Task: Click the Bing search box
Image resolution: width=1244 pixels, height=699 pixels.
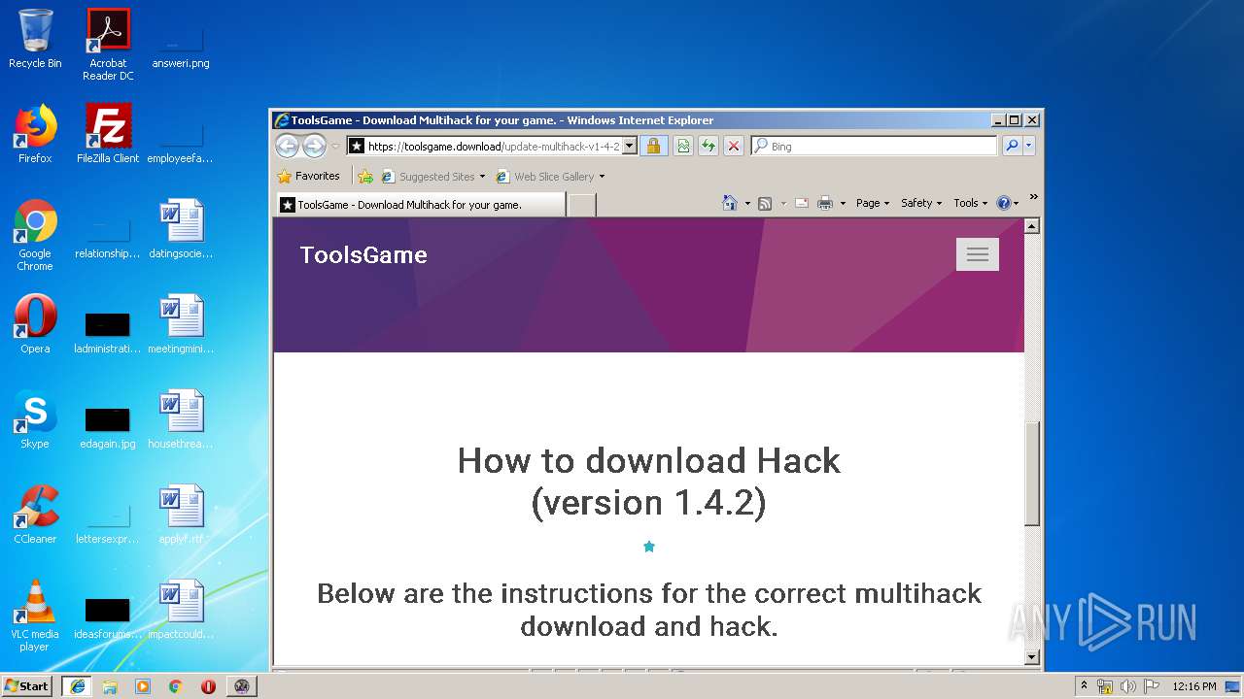Action: tap(875, 147)
